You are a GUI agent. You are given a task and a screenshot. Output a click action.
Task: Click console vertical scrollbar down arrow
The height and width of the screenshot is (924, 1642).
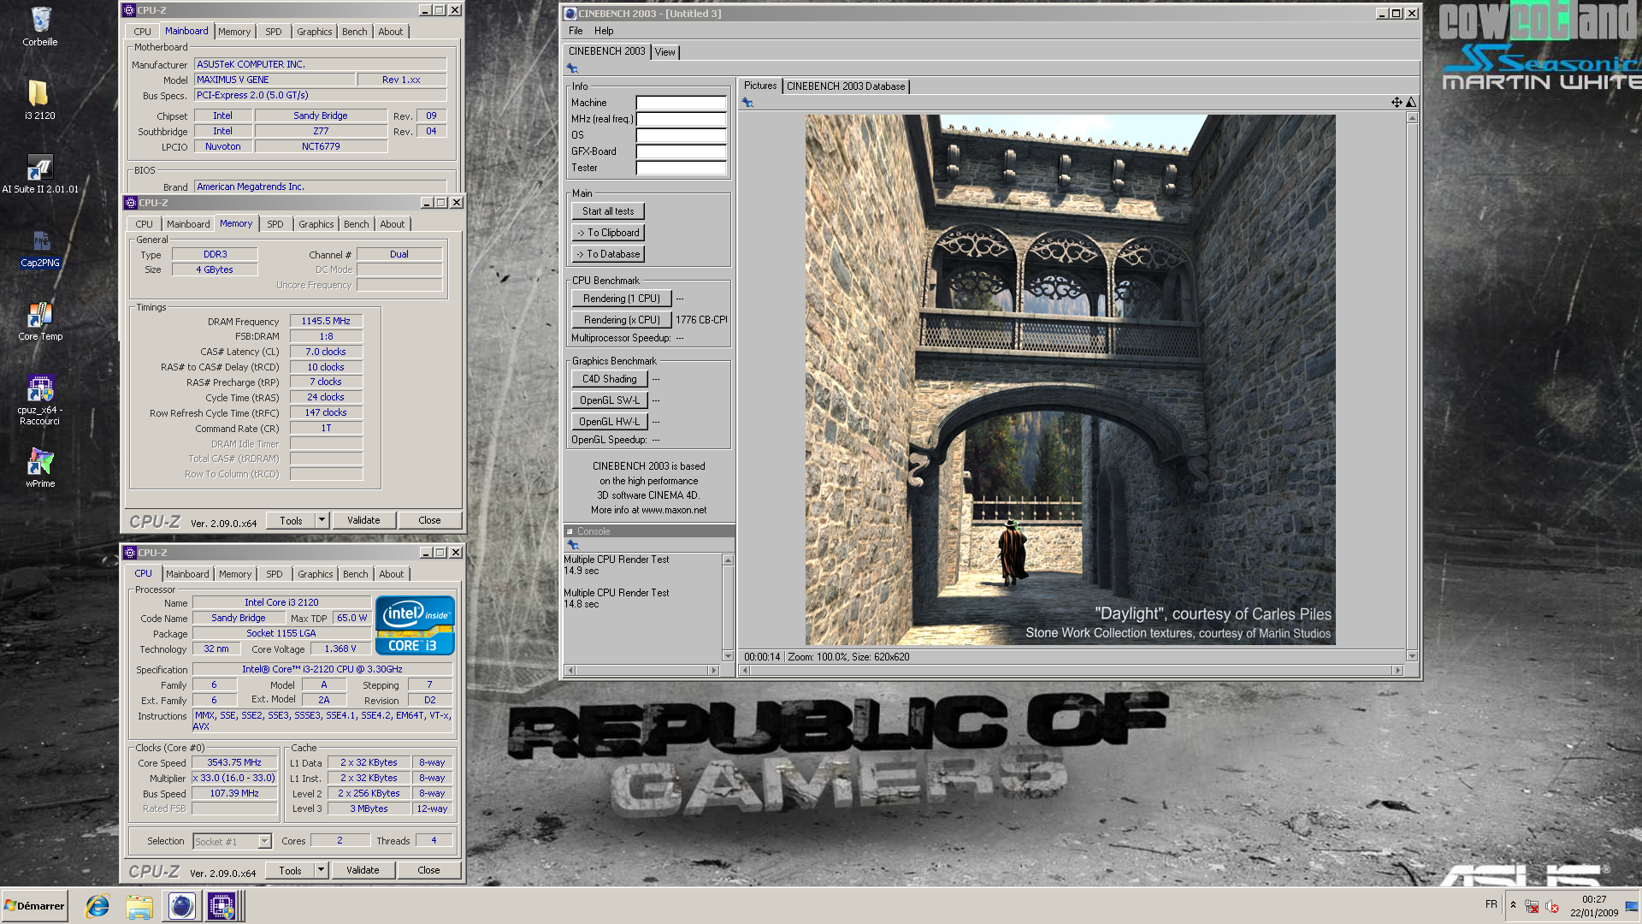tap(728, 656)
